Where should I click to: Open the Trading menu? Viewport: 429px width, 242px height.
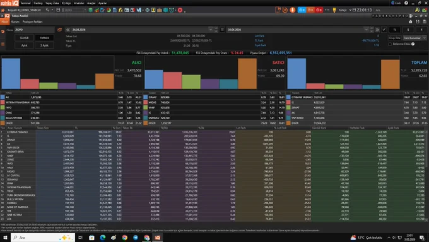38,3
